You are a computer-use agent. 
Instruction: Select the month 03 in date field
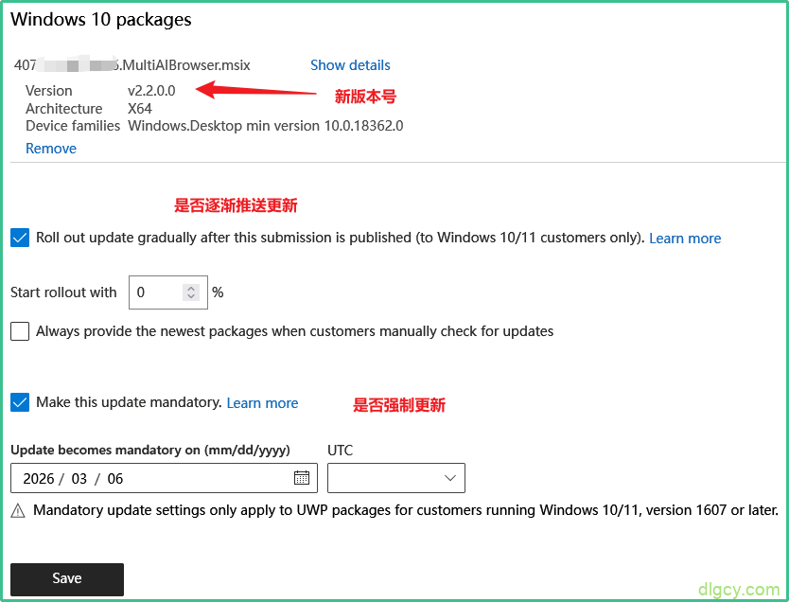(x=79, y=479)
